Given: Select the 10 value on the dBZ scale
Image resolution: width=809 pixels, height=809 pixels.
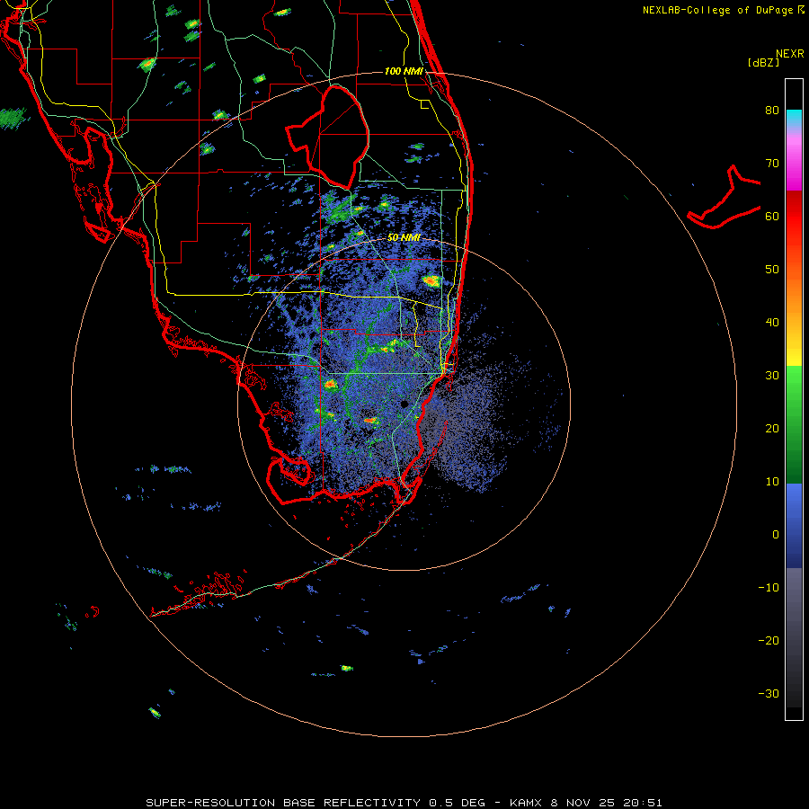Looking at the screenshot, I should point(772,482).
